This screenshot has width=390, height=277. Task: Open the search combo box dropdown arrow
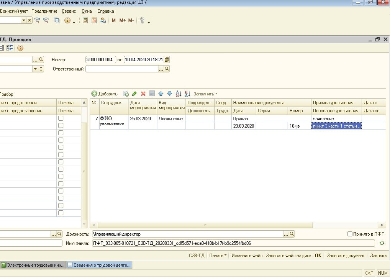click(x=24, y=20)
